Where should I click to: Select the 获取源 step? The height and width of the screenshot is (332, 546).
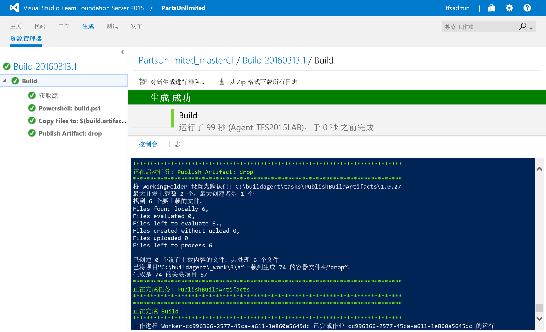48,96
